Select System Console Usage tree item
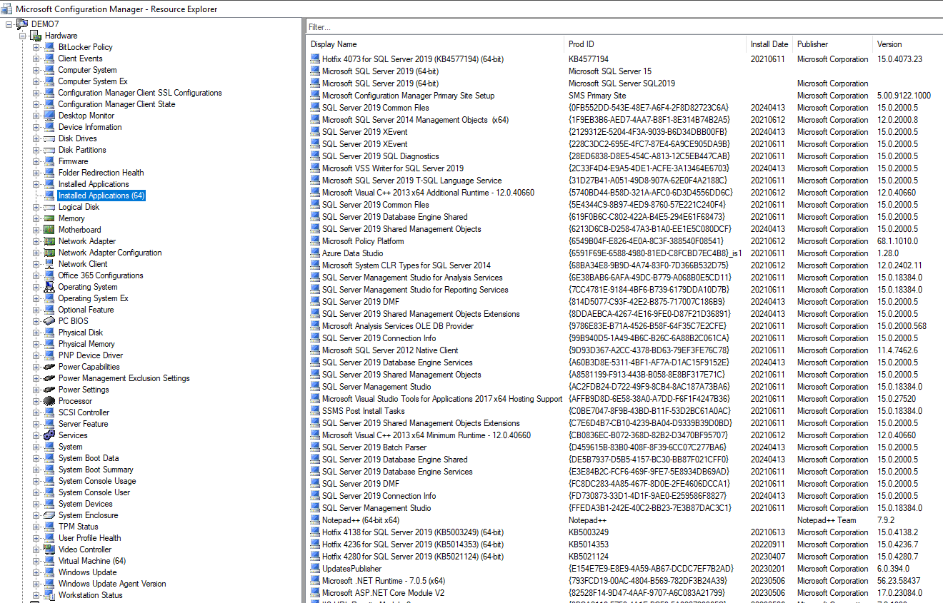 tap(96, 481)
